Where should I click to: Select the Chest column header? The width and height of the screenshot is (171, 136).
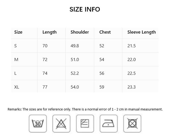tap(105, 32)
